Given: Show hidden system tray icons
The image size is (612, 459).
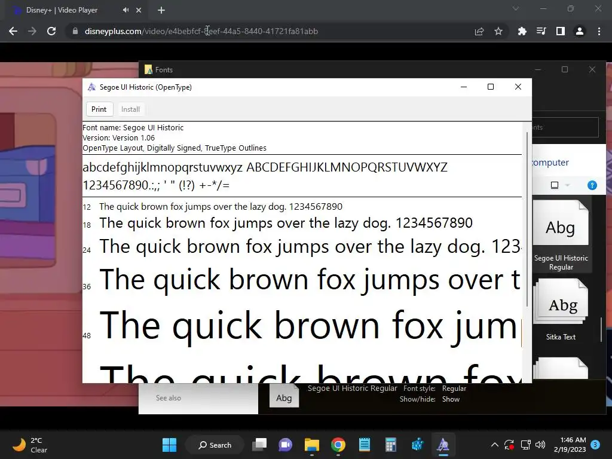Looking at the screenshot, I should tap(494, 445).
